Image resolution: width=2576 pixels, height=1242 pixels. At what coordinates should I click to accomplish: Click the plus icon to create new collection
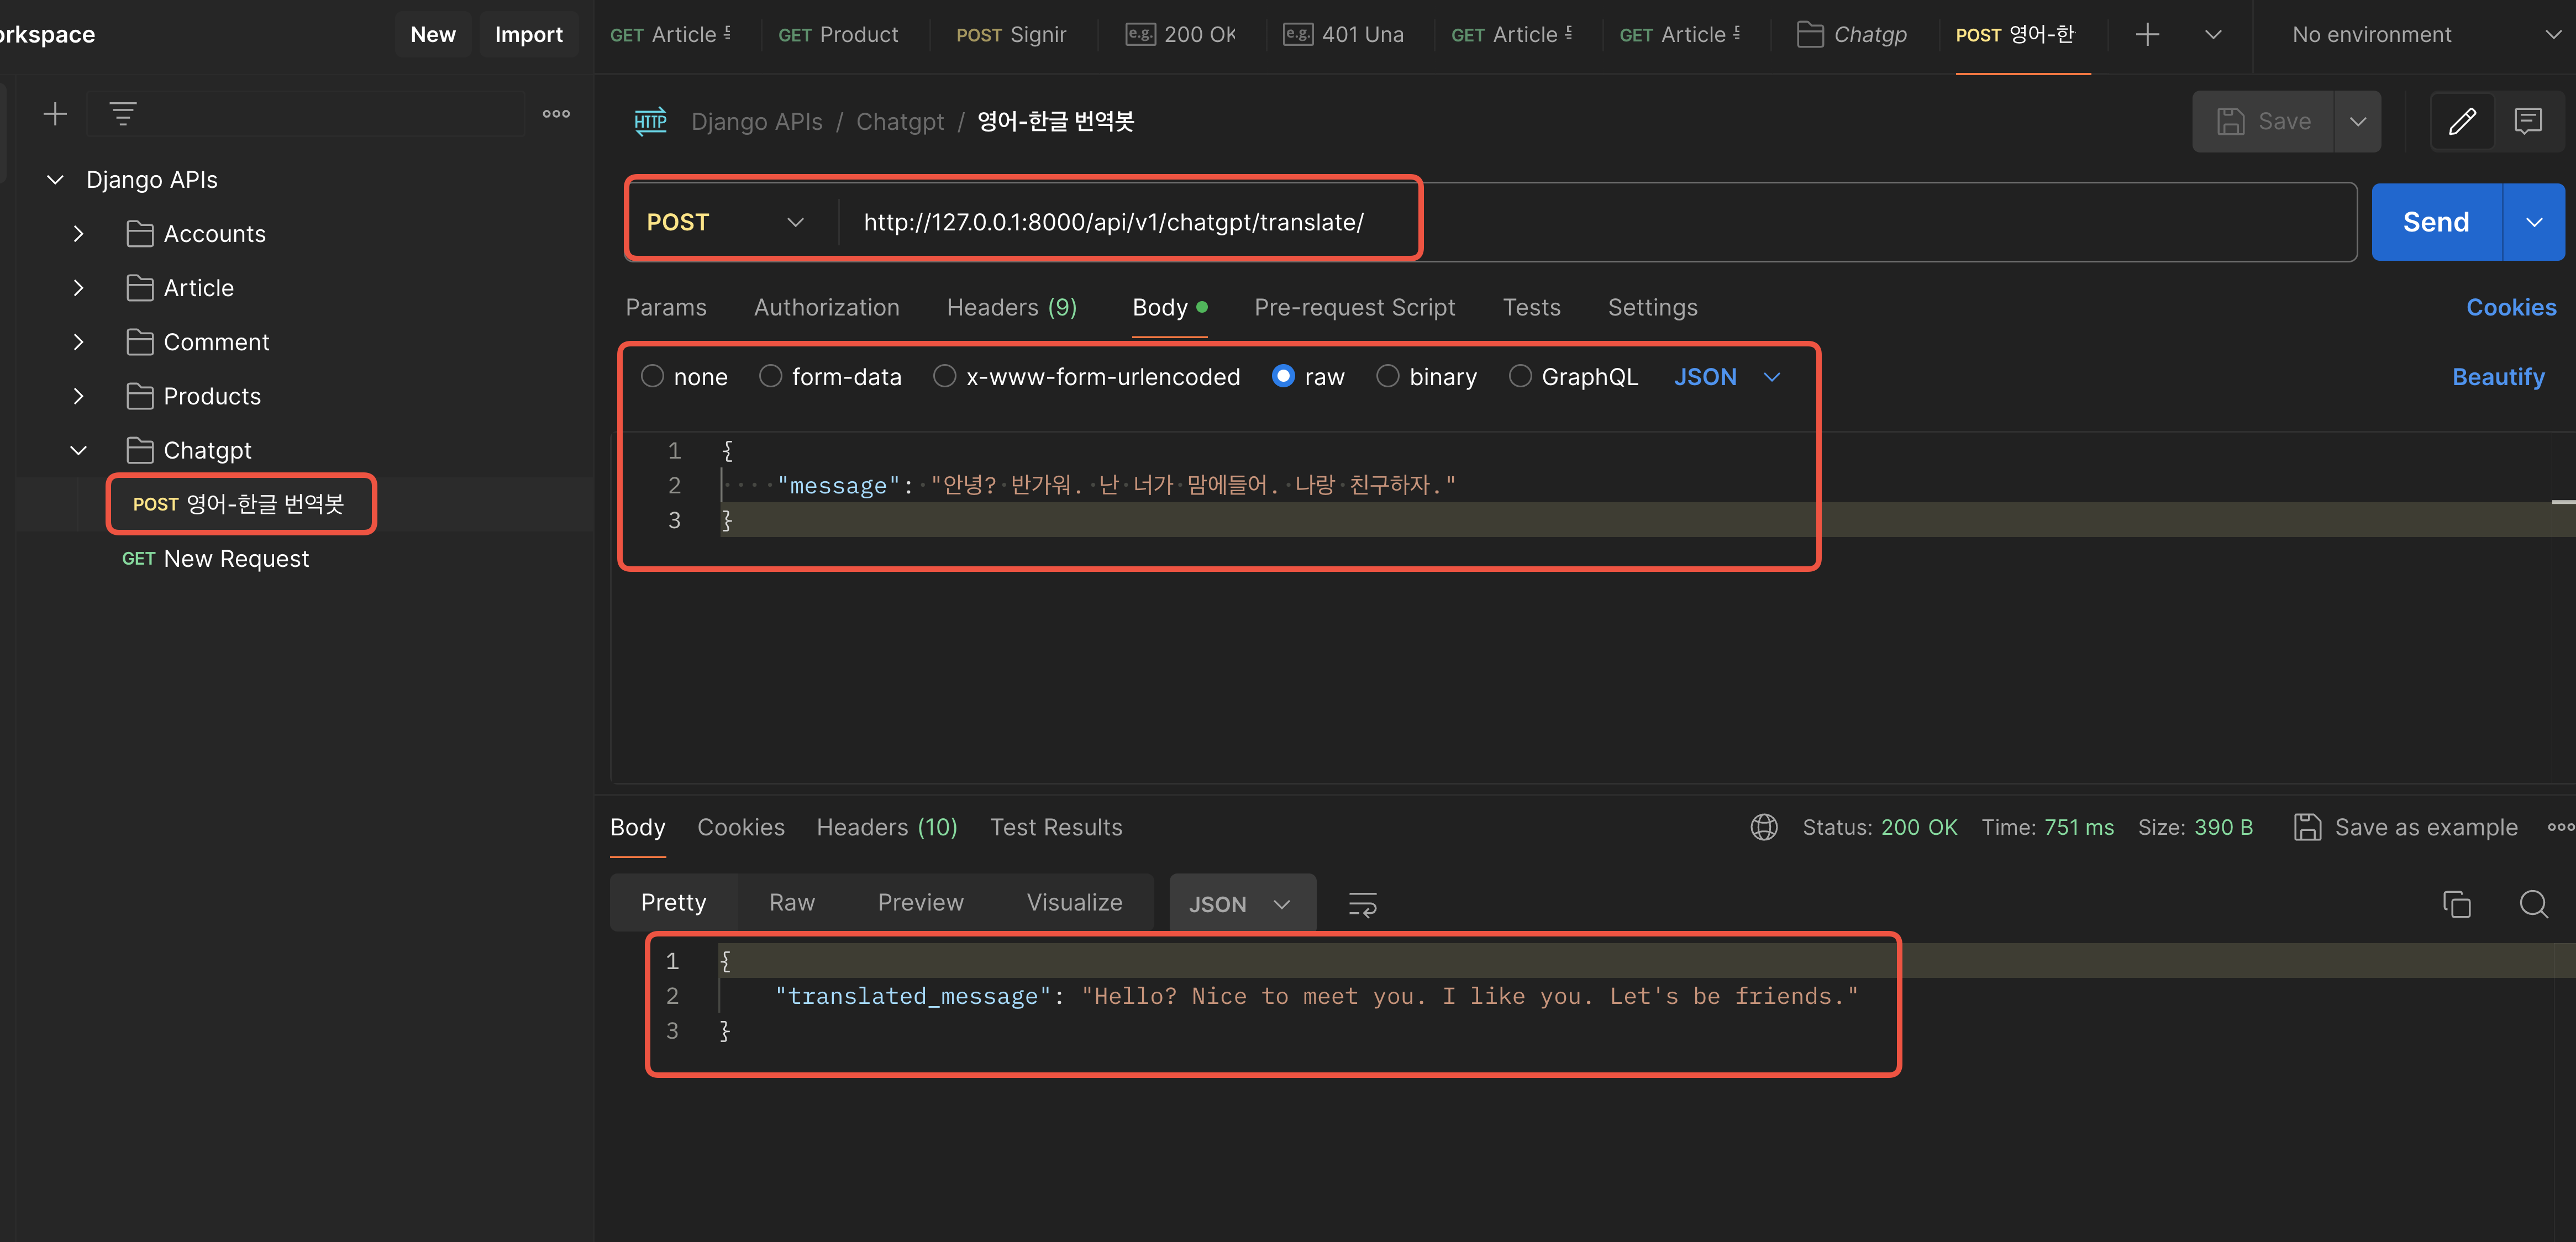point(55,114)
